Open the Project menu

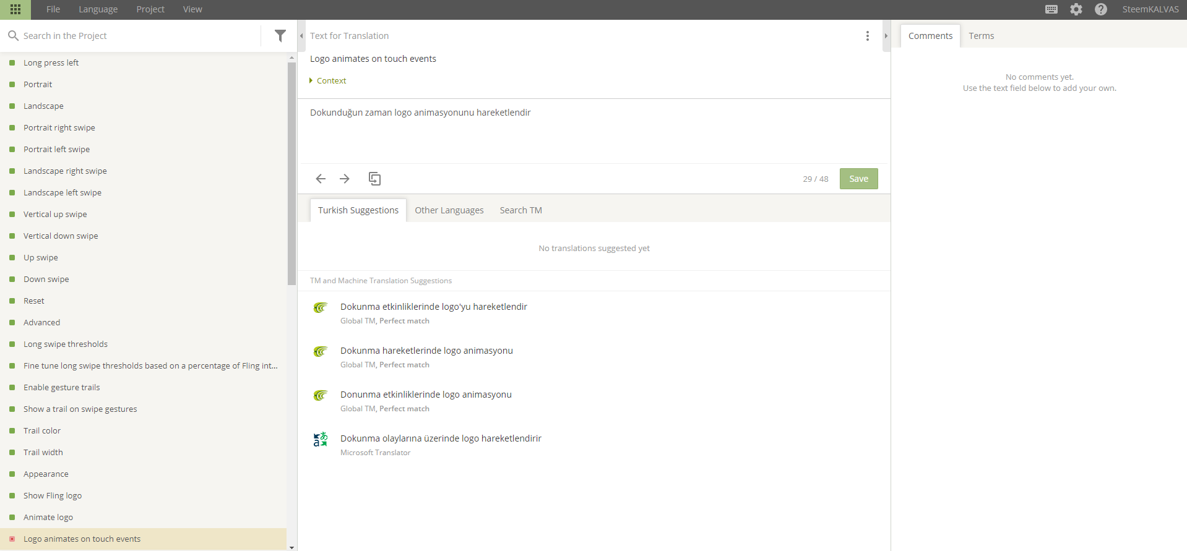150,9
